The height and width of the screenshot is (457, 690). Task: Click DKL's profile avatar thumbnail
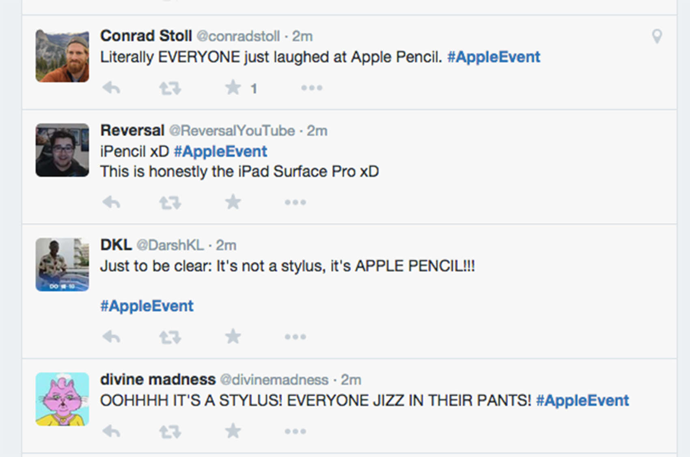pos(62,264)
